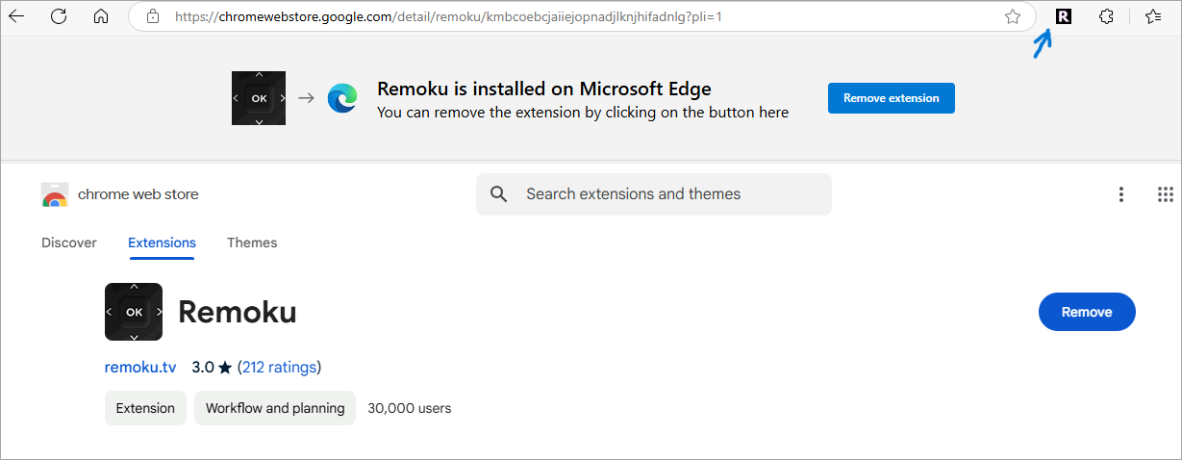The height and width of the screenshot is (460, 1182).
Task: Focus the Search extensions and themes field
Action: tap(654, 194)
